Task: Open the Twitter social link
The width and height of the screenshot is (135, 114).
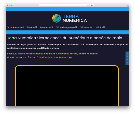Action: pyautogui.click(x=127, y=53)
